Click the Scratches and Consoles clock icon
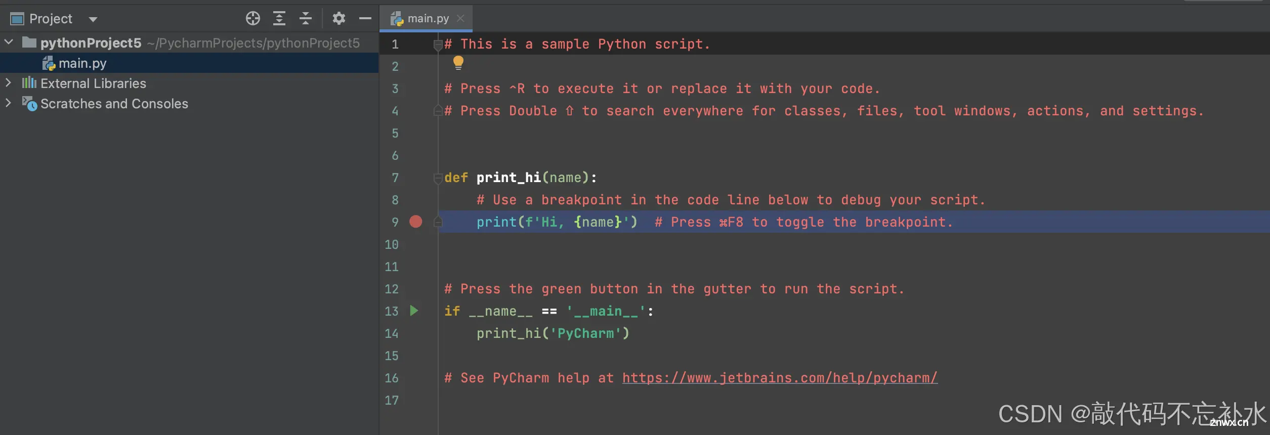The height and width of the screenshot is (435, 1270). (29, 104)
